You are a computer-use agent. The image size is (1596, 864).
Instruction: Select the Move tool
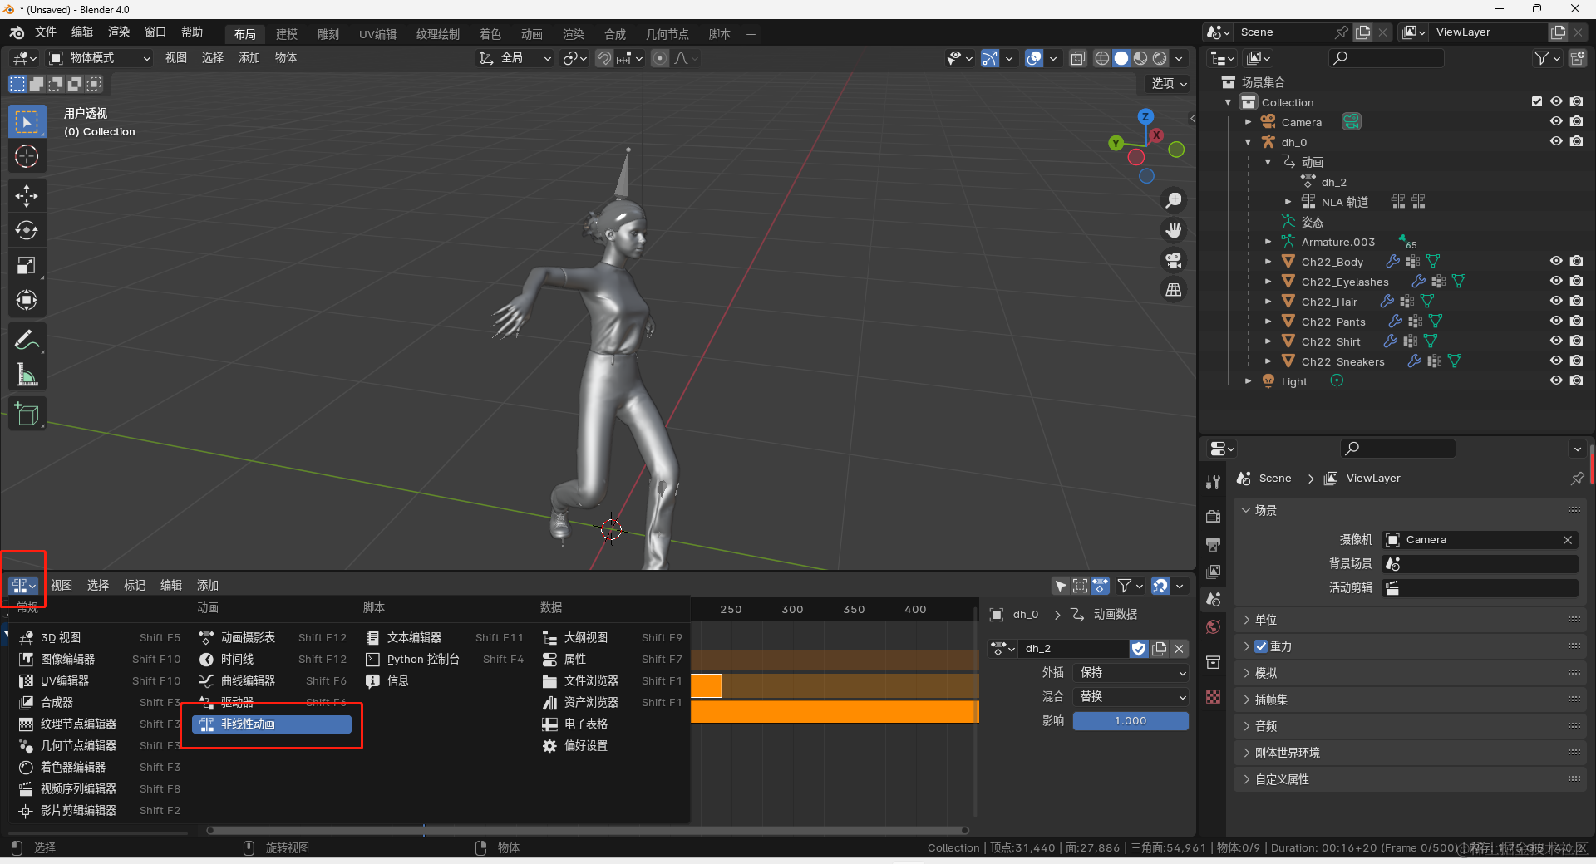click(x=27, y=196)
